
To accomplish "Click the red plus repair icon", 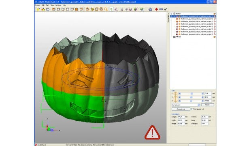I will click(156, 9).
